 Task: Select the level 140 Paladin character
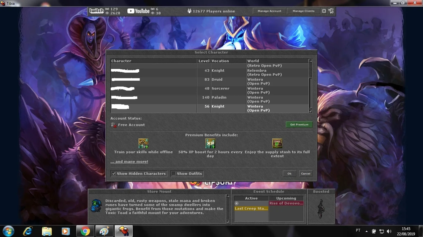click(x=210, y=99)
